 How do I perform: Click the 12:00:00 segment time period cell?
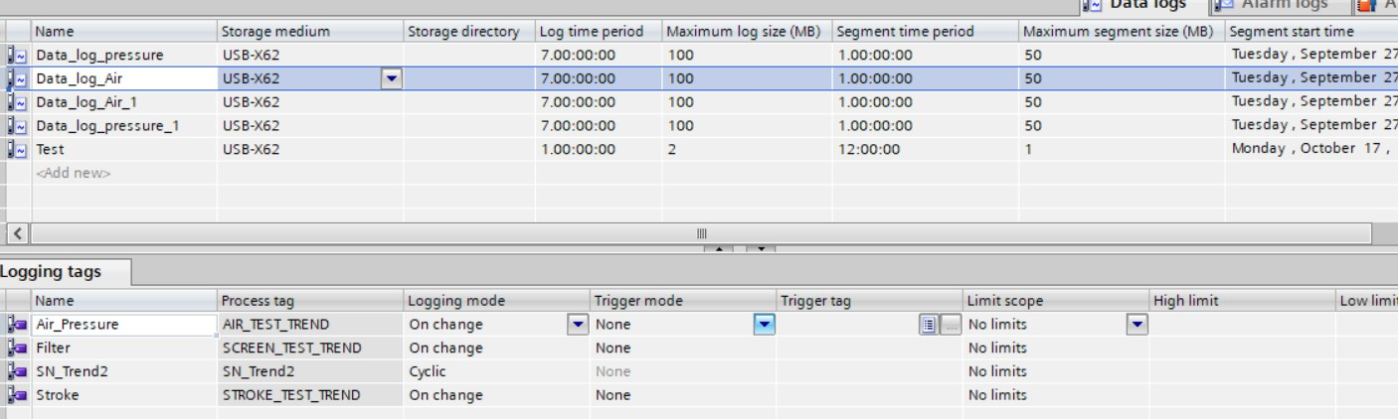tap(926, 149)
